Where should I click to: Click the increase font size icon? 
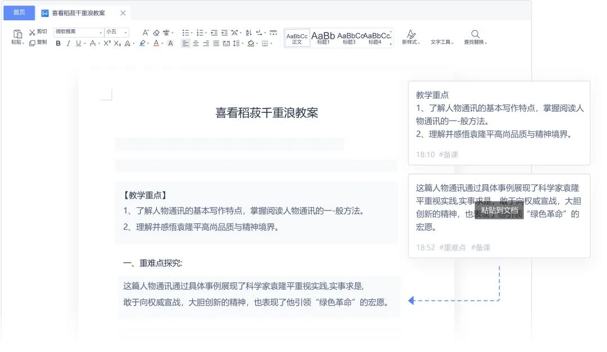click(x=145, y=32)
